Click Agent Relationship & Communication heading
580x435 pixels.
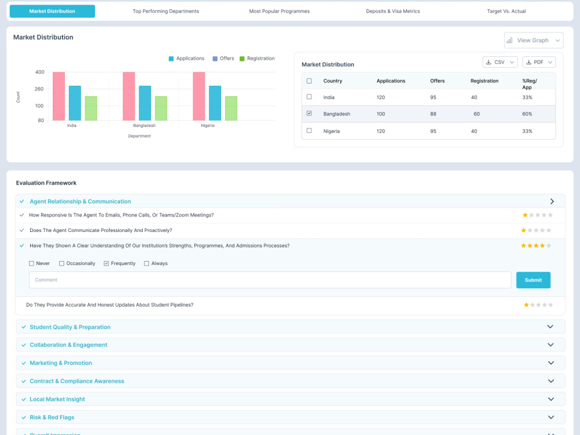(80, 201)
